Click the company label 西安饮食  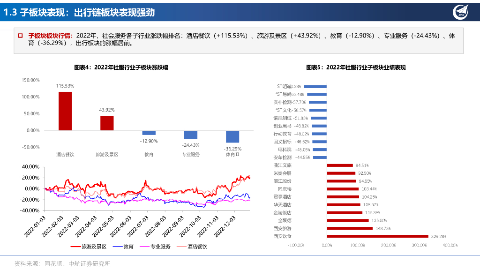(x=283, y=236)
